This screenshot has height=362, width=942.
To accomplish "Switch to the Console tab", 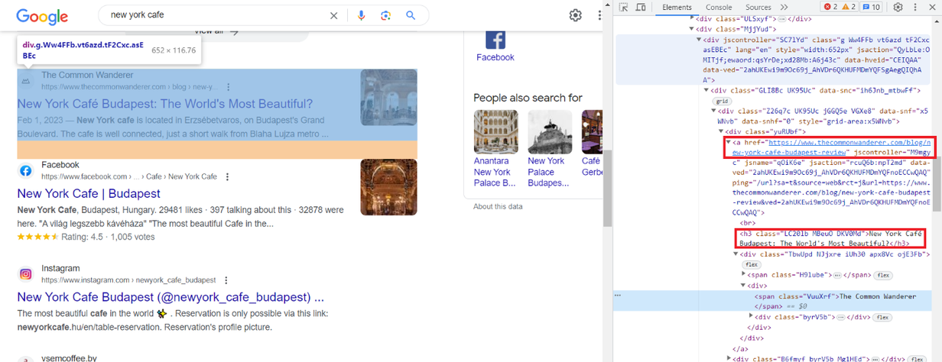I will tap(719, 7).
